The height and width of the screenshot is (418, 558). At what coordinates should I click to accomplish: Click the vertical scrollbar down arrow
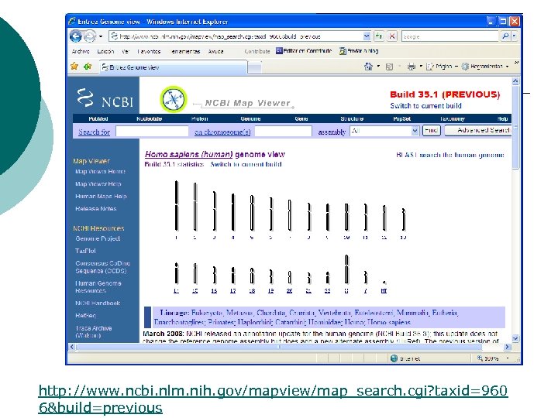coord(515,338)
